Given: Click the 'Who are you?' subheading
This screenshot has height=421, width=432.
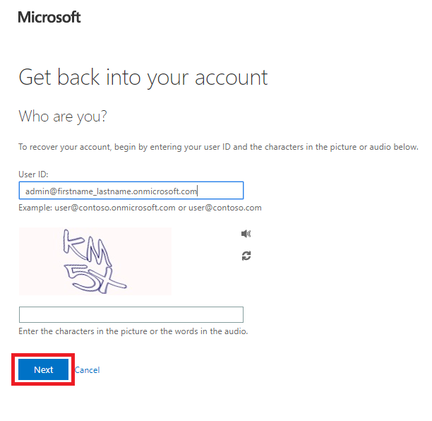Looking at the screenshot, I should tap(63, 117).
